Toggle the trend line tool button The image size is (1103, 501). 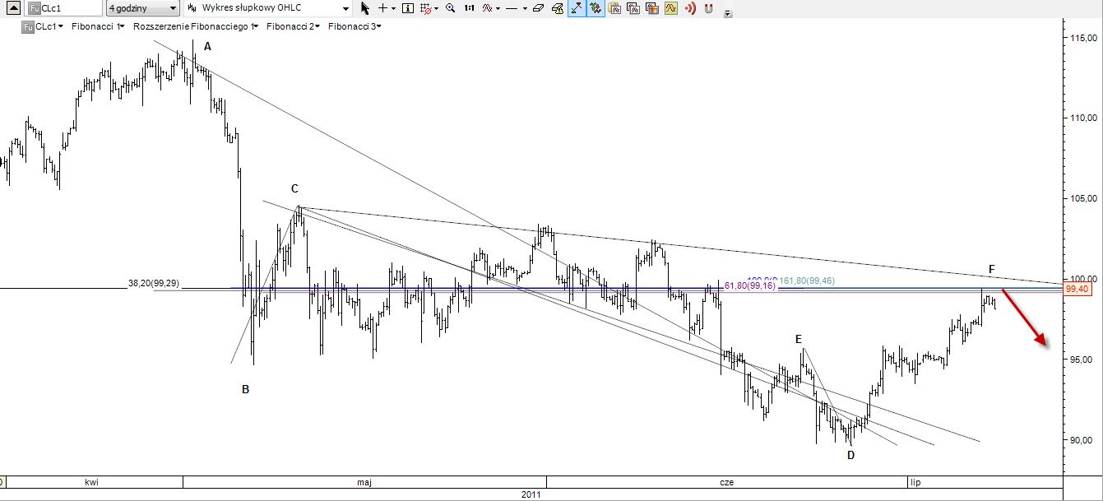[x=577, y=8]
